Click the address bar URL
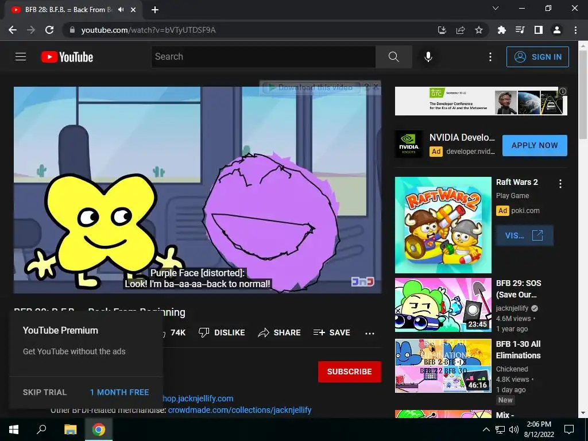The image size is (588, 441). (x=149, y=30)
